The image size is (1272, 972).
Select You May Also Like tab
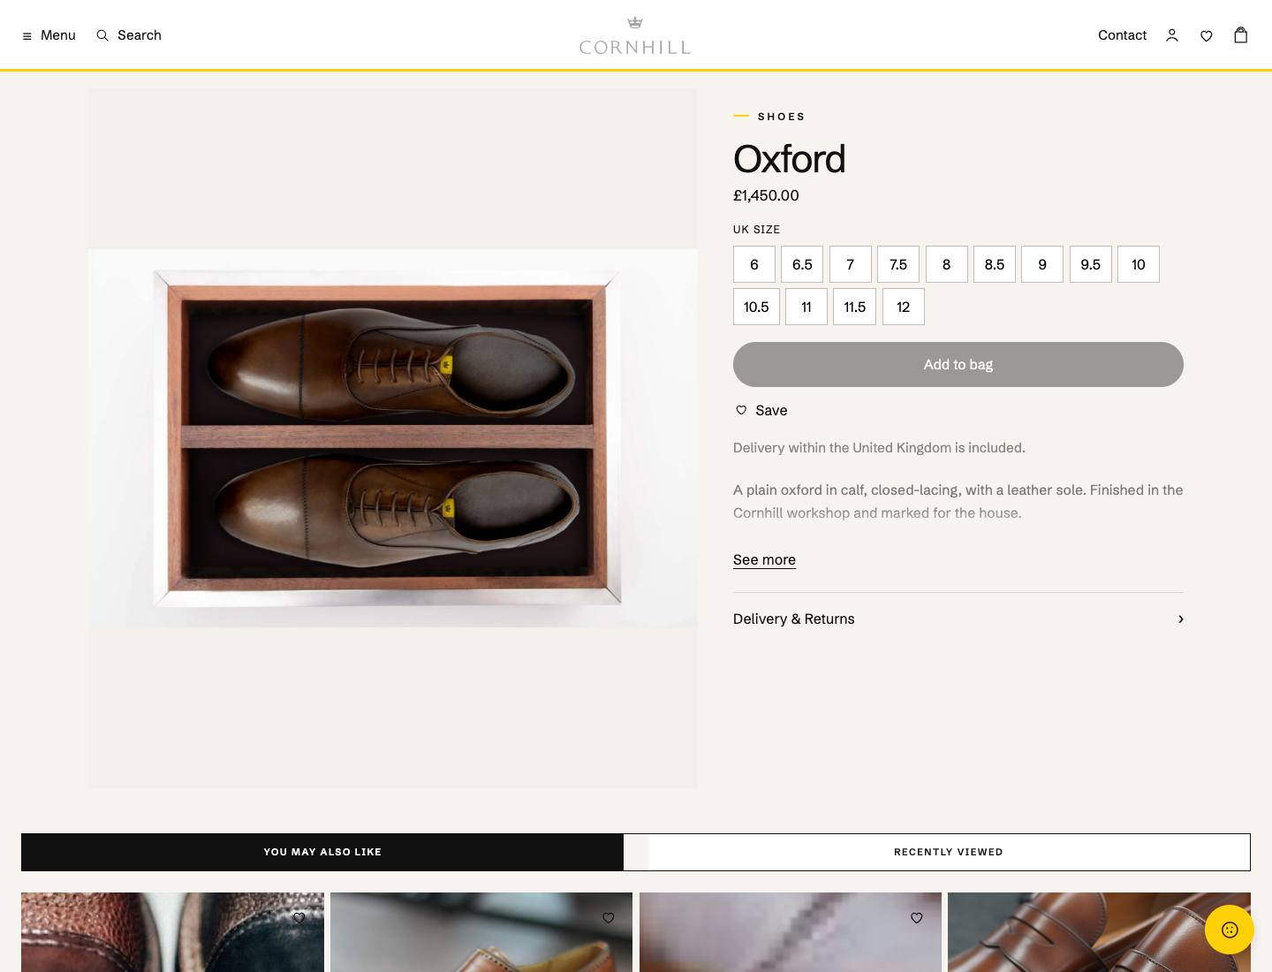[x=322, y=852]
